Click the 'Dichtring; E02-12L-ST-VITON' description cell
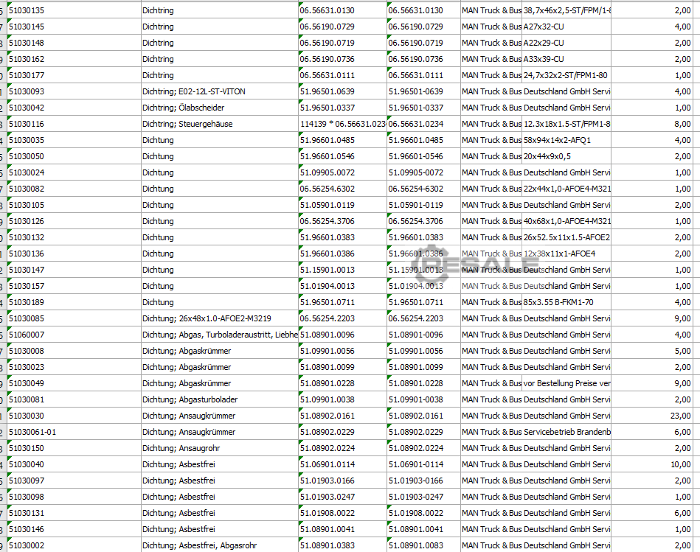 (219, 91)
